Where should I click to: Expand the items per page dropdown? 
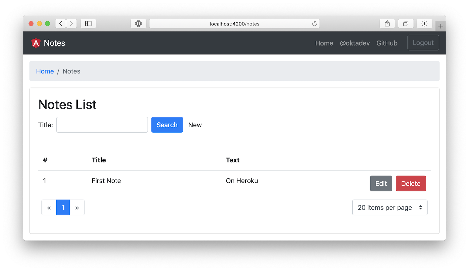390,207
